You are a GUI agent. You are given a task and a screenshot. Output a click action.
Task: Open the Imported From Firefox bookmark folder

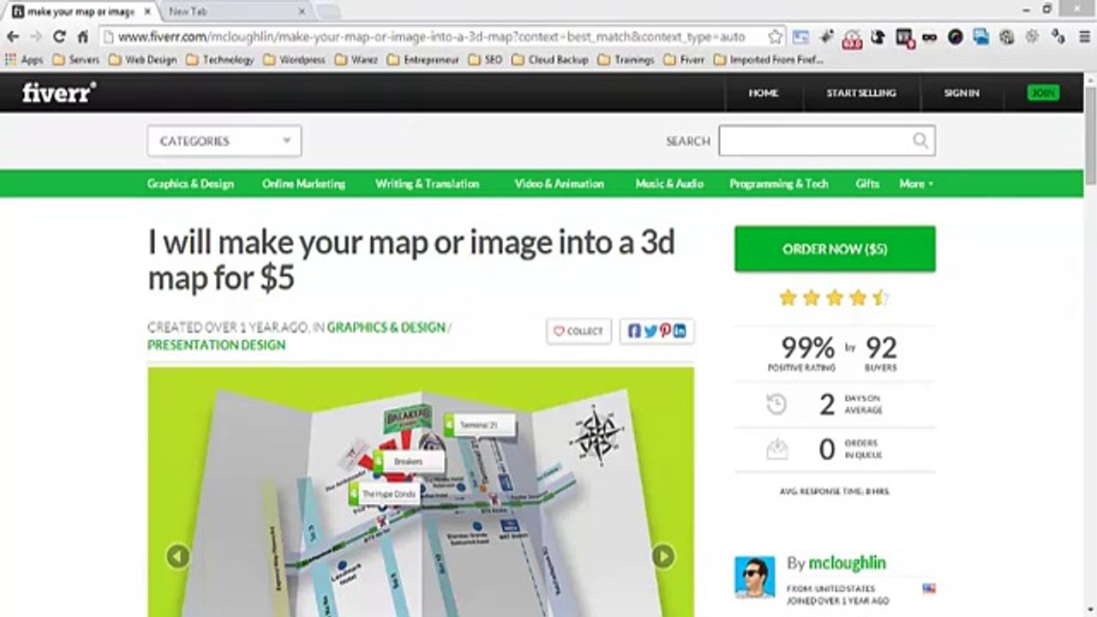tap(768, 60)
